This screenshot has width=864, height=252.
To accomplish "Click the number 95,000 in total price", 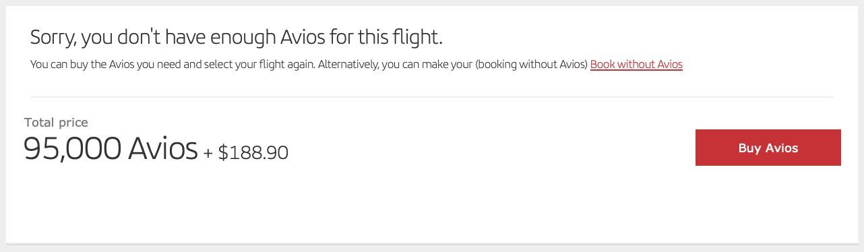I will (x=71, y=148).
